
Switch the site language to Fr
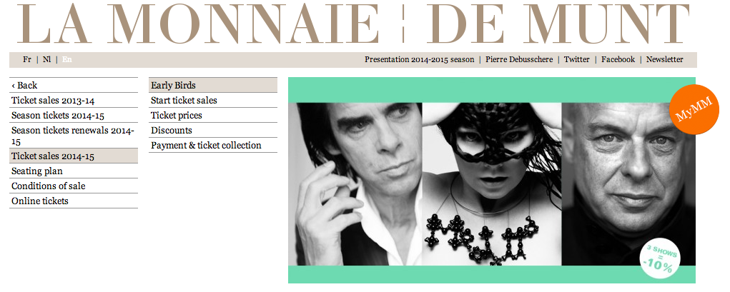point(27,59)
